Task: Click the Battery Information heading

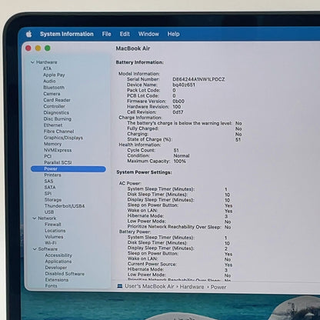Action: click(x=140, y=62)
